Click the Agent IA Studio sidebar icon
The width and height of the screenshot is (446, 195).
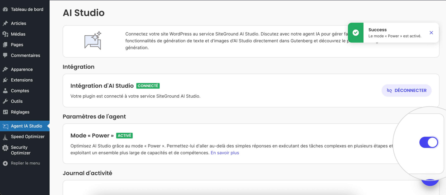click(5, 126)
